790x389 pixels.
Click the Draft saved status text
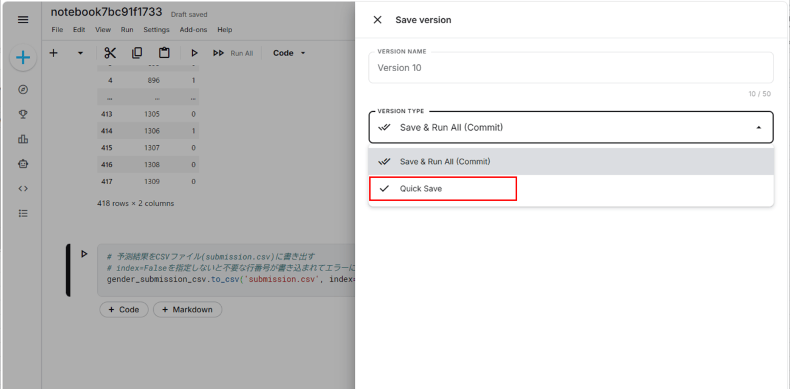point(189,15)
